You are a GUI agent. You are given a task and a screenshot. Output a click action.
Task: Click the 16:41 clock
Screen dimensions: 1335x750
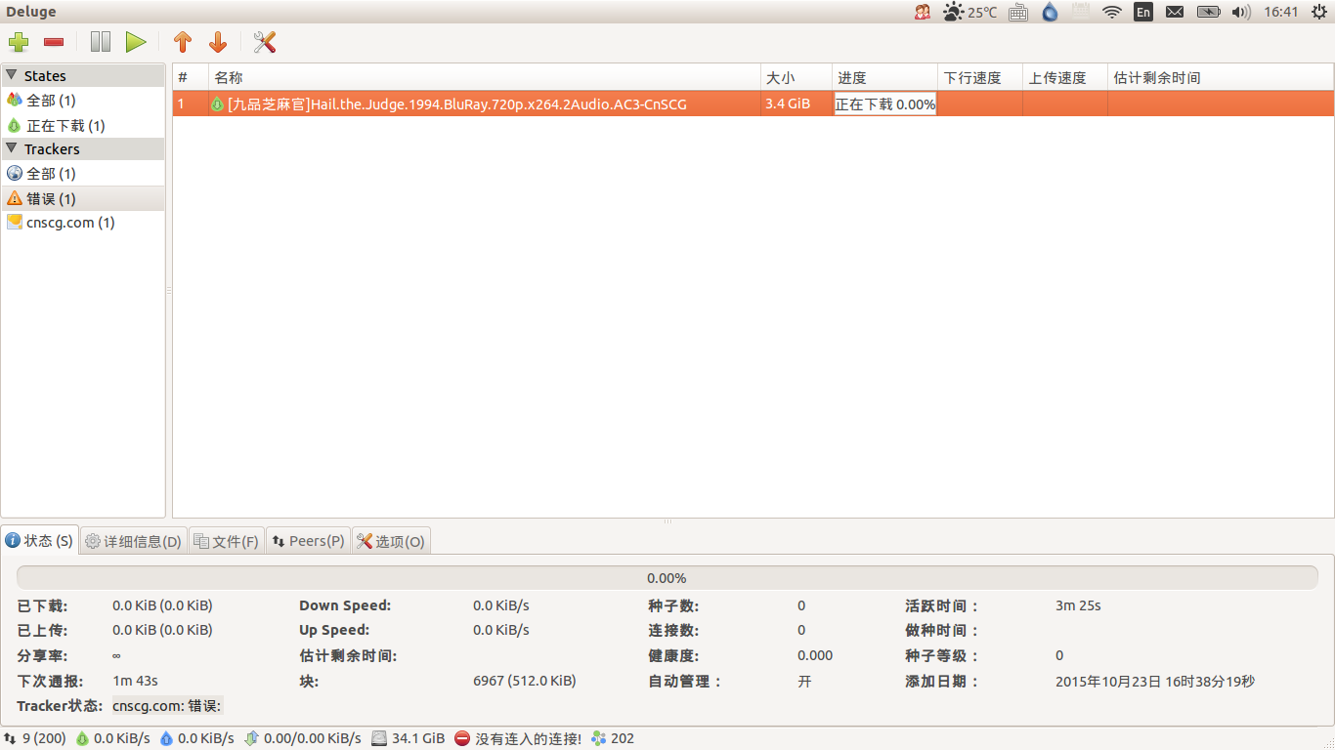[1281, 12]
